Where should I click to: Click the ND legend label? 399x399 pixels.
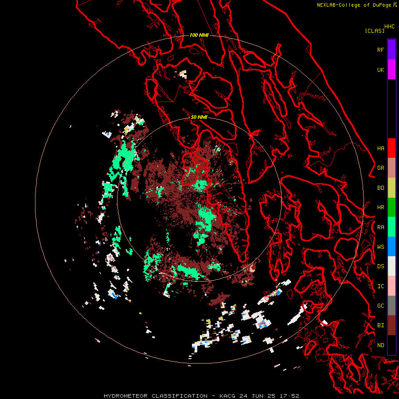tap(380, 345)
